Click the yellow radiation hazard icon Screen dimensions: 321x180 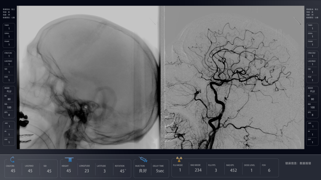(x=179, y=159)
